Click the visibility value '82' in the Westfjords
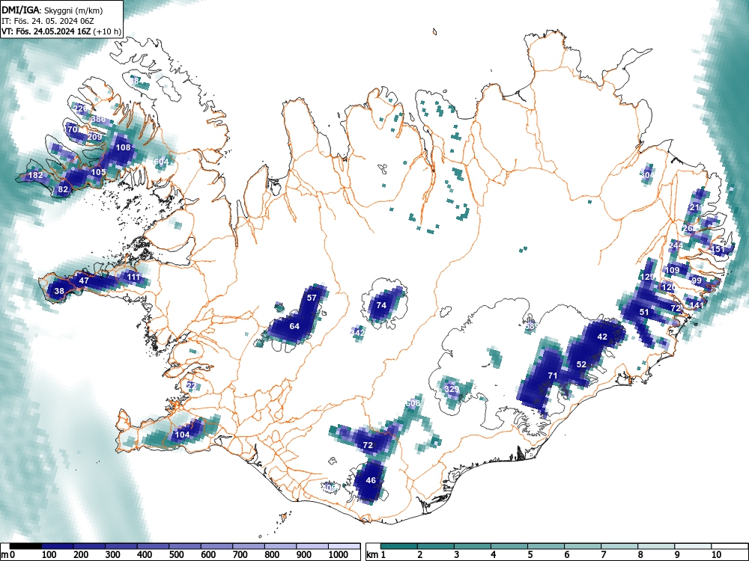Screen dimensions: 749x561 [63, 189]
